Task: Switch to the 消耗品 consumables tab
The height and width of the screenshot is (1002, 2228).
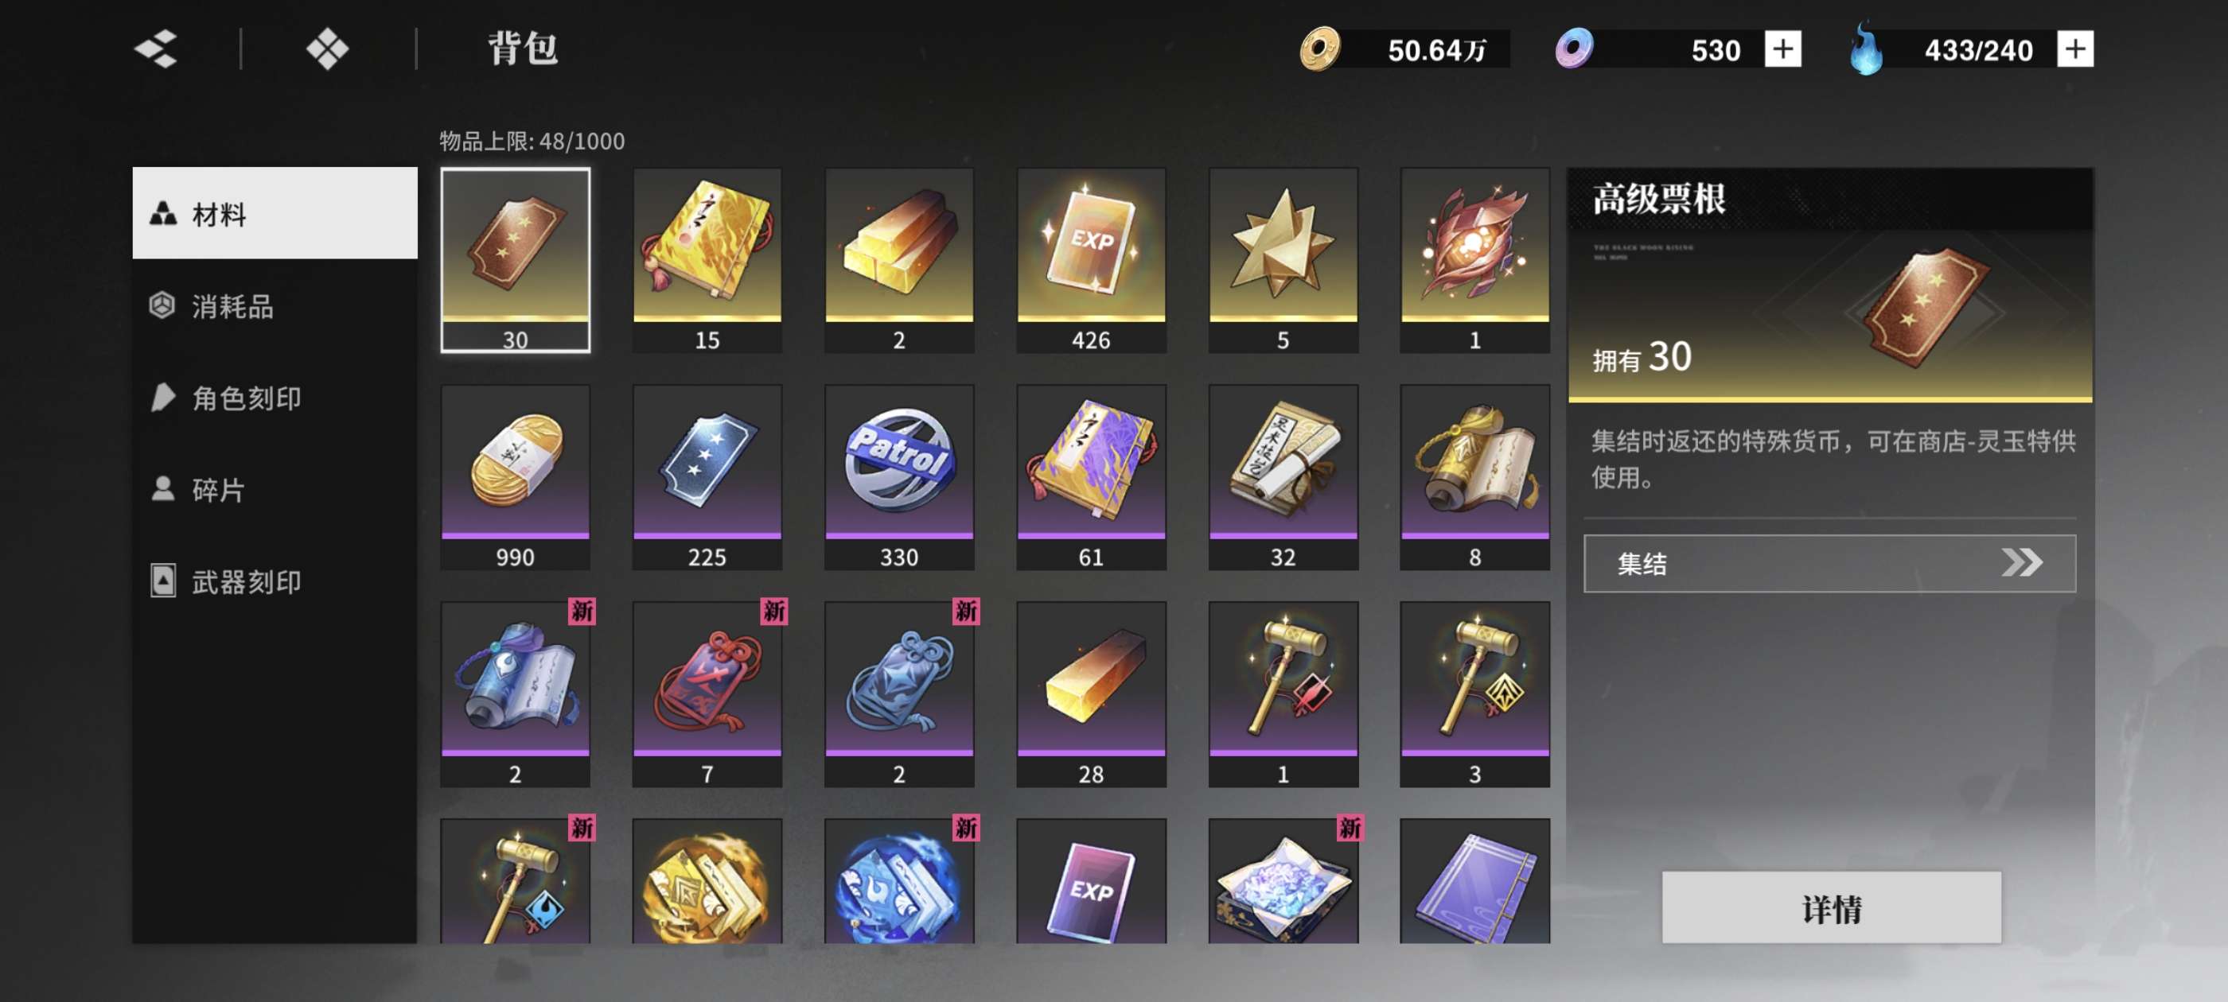Action: click(x=275, y=305)
